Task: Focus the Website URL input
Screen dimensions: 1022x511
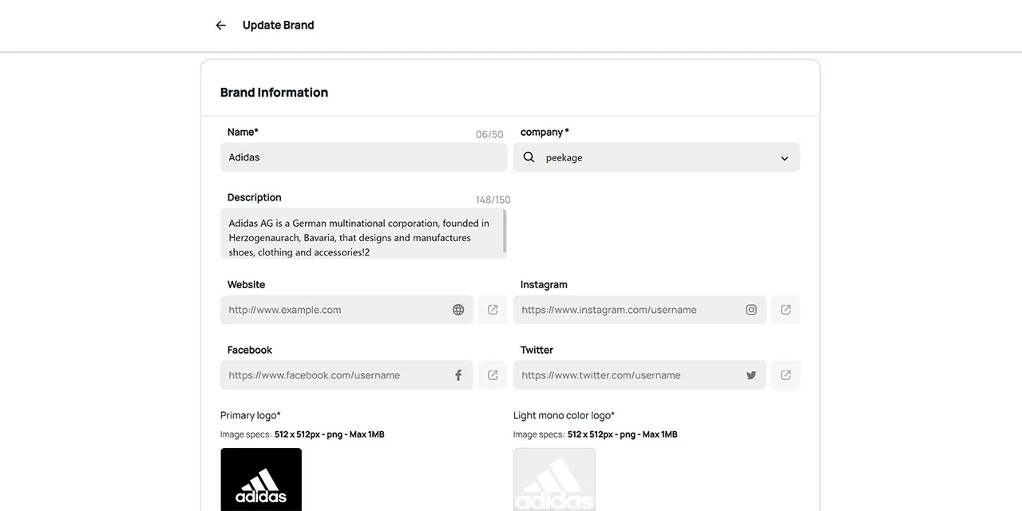Action: tap(335, 310)
